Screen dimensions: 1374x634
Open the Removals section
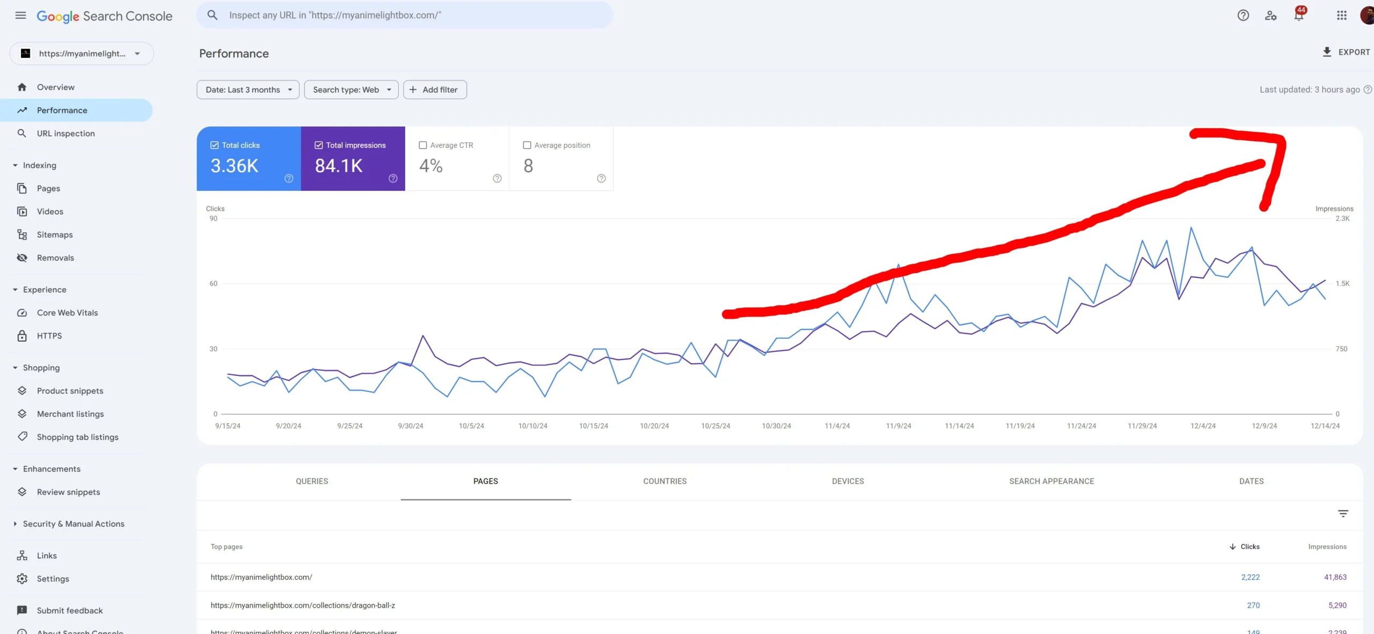coord(55,257)
